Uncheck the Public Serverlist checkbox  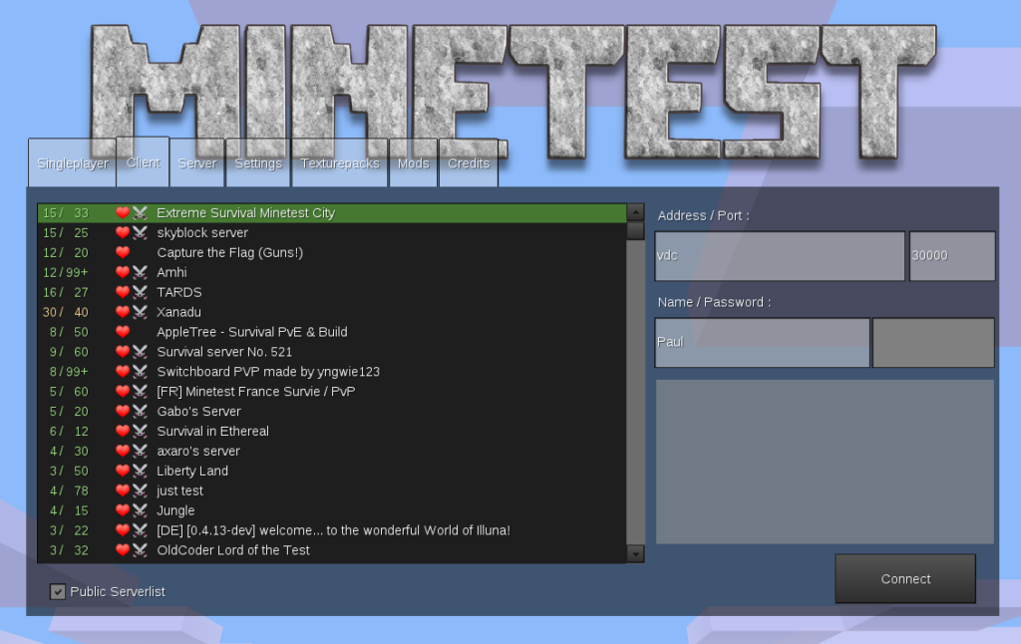(58, 591)
